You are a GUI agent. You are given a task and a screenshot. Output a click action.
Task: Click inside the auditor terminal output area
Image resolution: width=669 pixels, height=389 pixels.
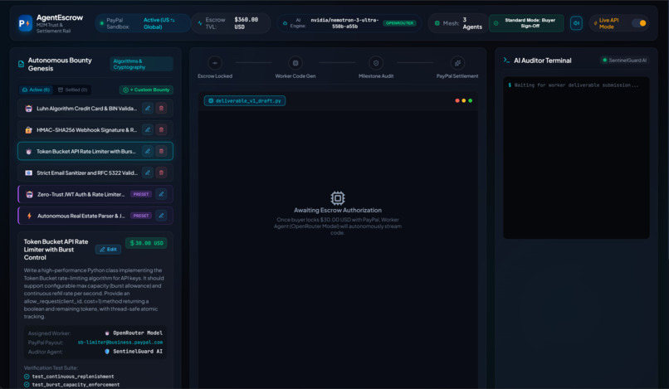[576, 158]
